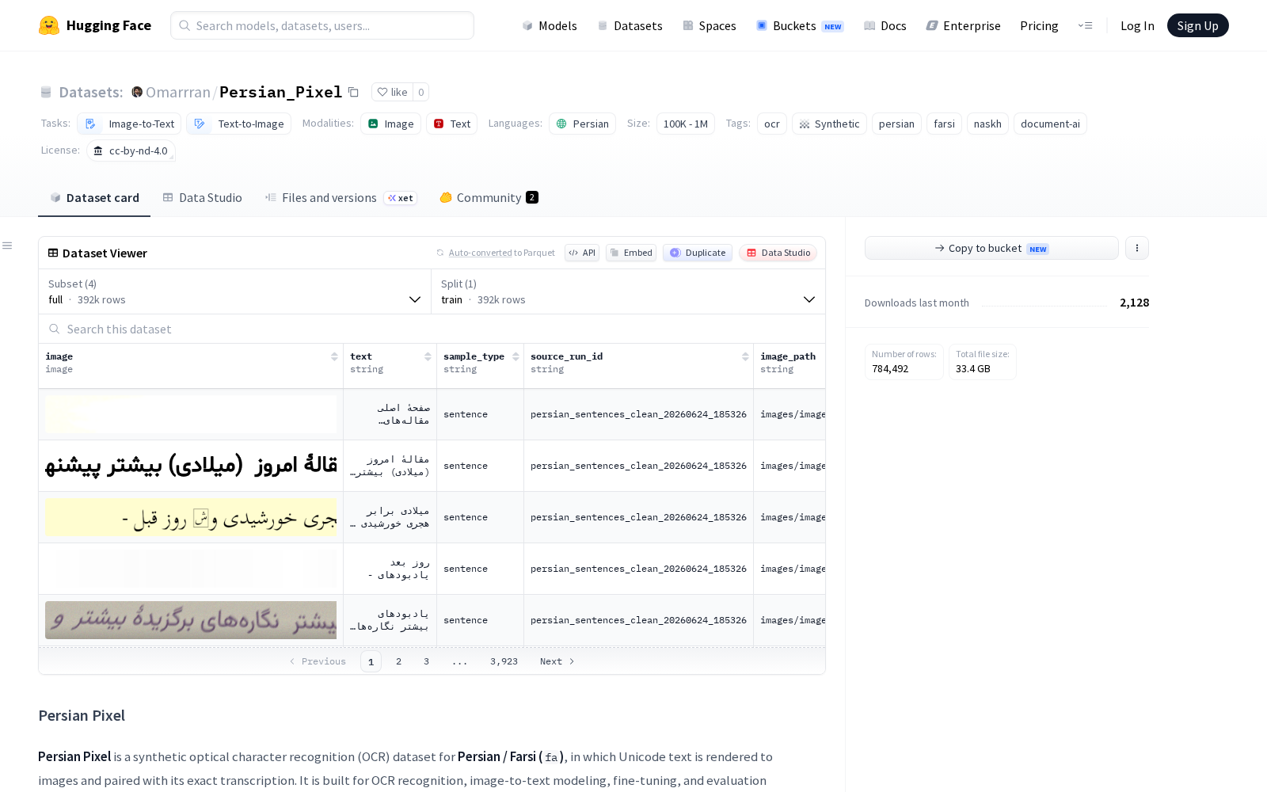The height and width of the screenshot is (792, 1267).
Task: Open the Embed button
Action: tap(631, 253)
